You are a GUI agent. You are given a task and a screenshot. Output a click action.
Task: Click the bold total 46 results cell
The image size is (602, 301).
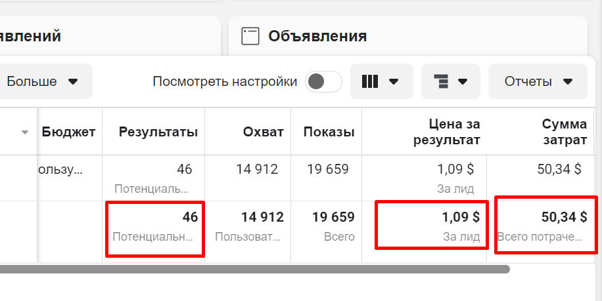pyautogui.click(x=154, y=231)
